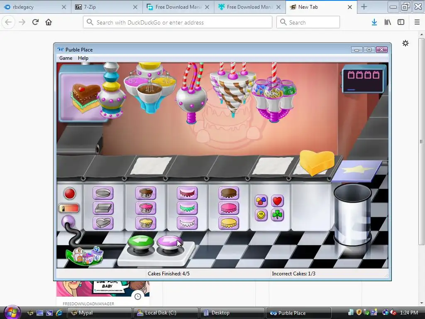Open the Game menu
This screenshot has height=319, width=425.
coord(66,58)
